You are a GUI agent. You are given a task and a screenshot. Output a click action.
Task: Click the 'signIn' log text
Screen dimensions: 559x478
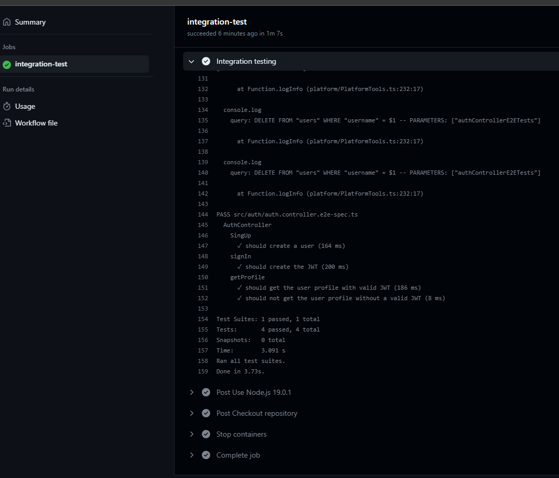241,256
